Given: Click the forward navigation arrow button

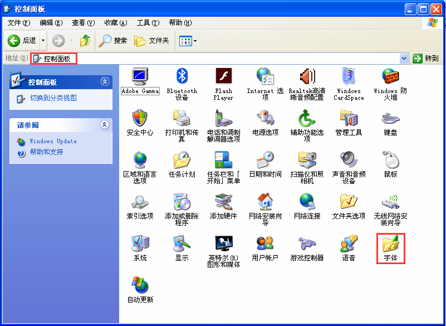Looking at the screenshot, I should [x=58, y=41].
